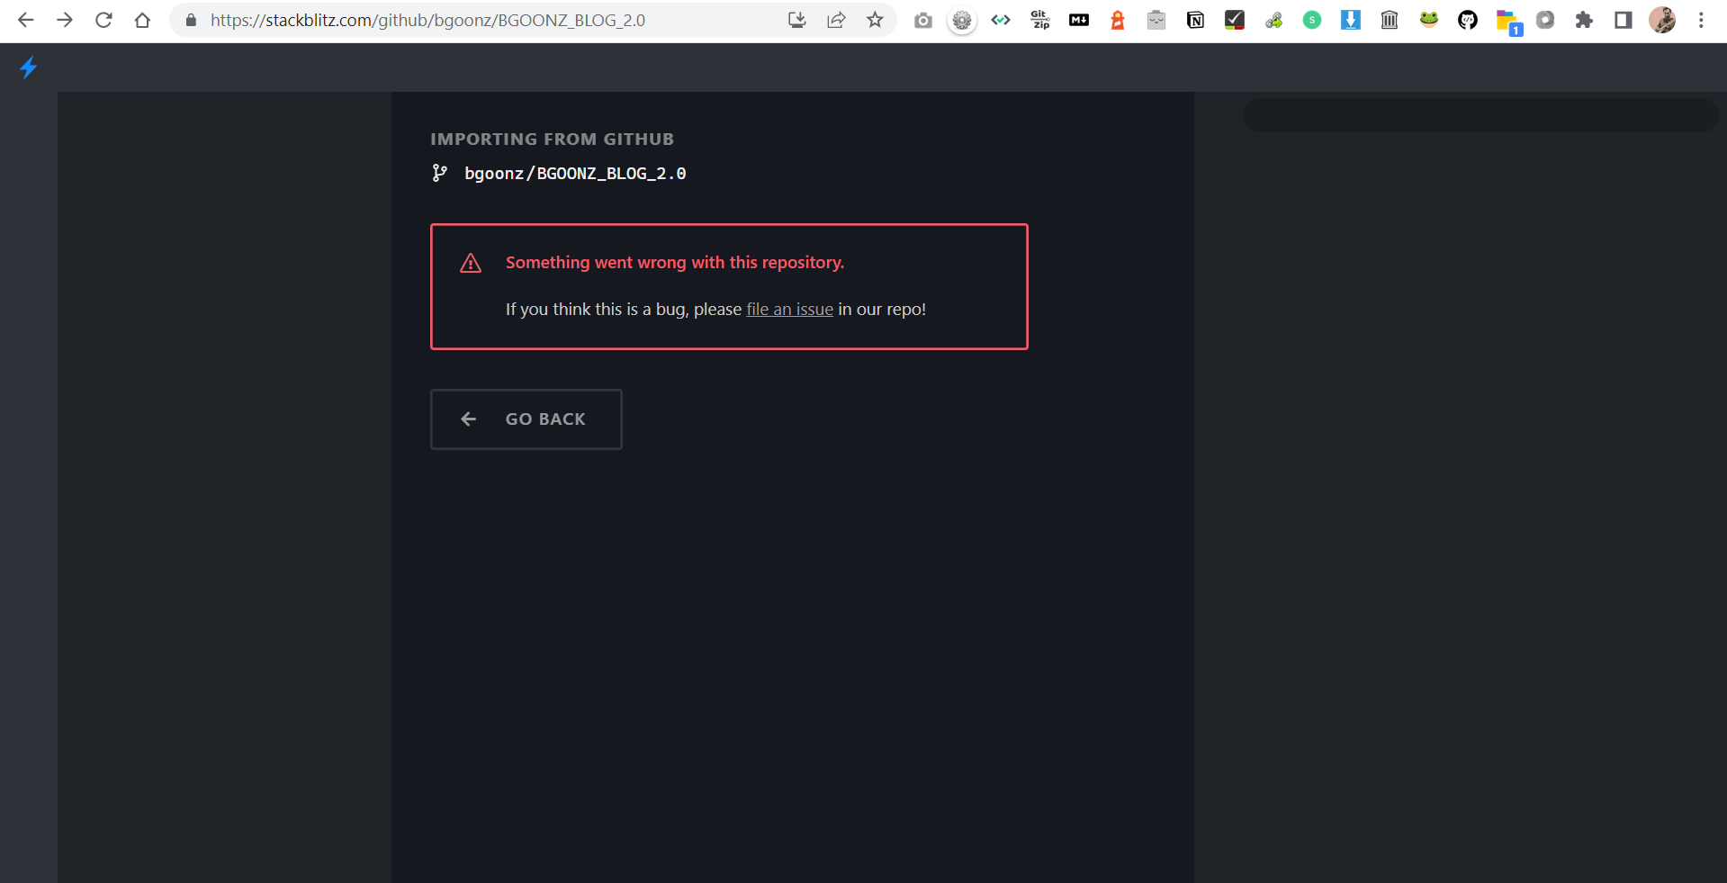
Task: Open the GitZip extension
Action: point(1039,20)
